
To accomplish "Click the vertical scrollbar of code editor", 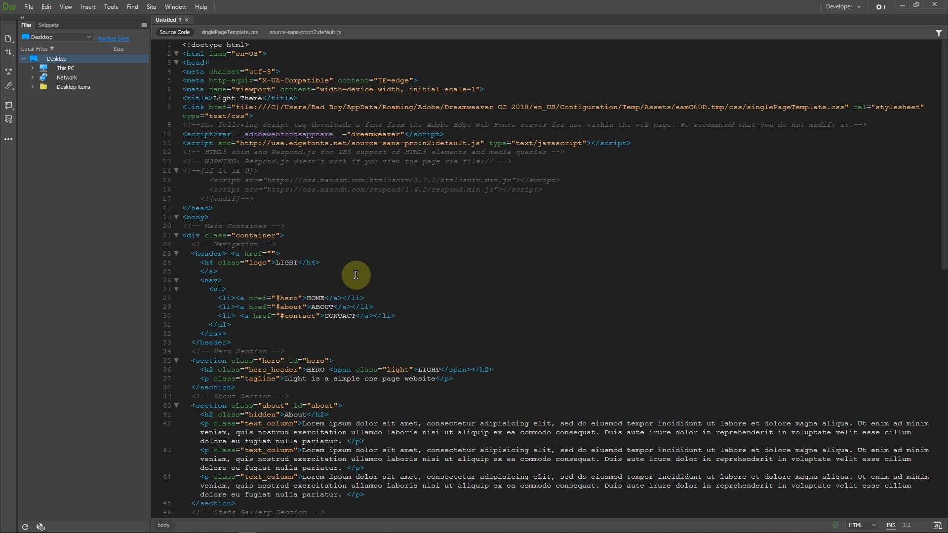I will [944, 148].
